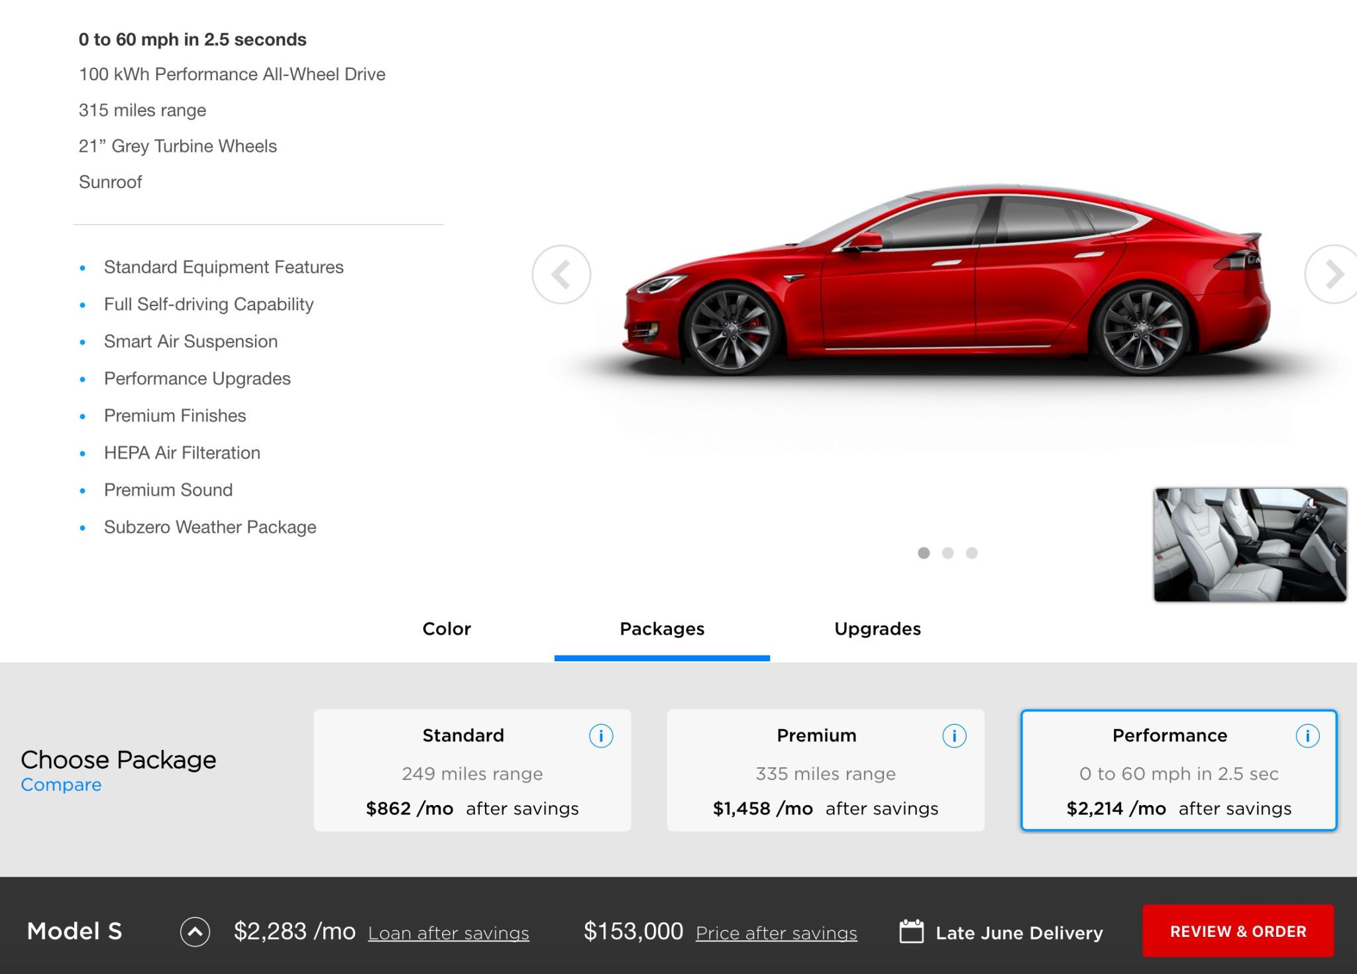1357x974 pixels.
Task: Click the previous image arrow button
Action: point(561,274)
